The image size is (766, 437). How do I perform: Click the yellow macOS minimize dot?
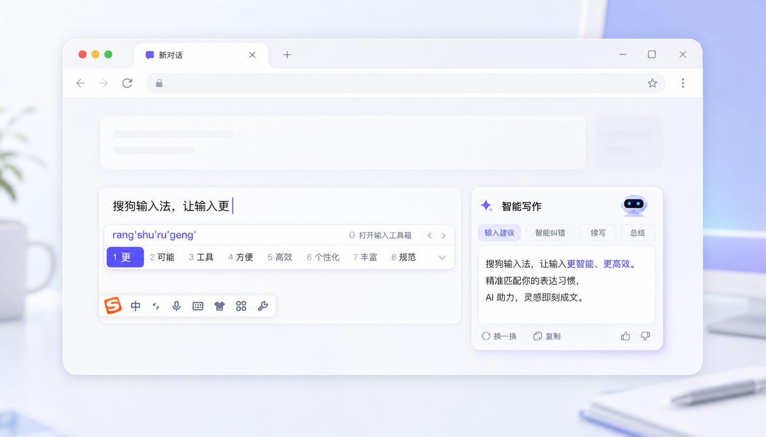(x=96, y=54)
